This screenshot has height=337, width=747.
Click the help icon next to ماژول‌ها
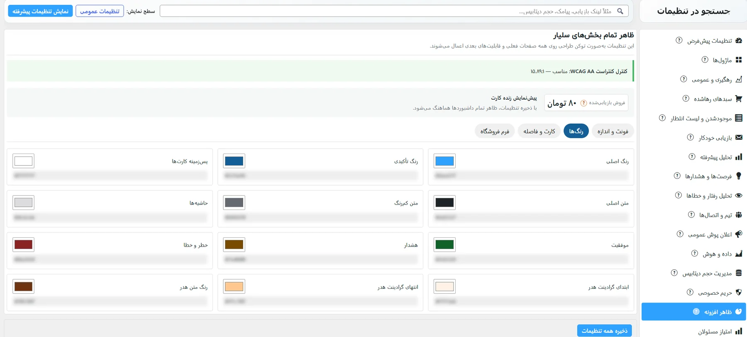[705, 60]
